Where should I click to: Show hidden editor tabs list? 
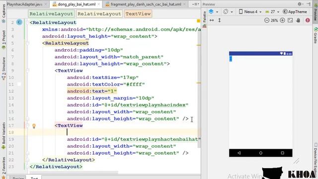coord(195,4)
